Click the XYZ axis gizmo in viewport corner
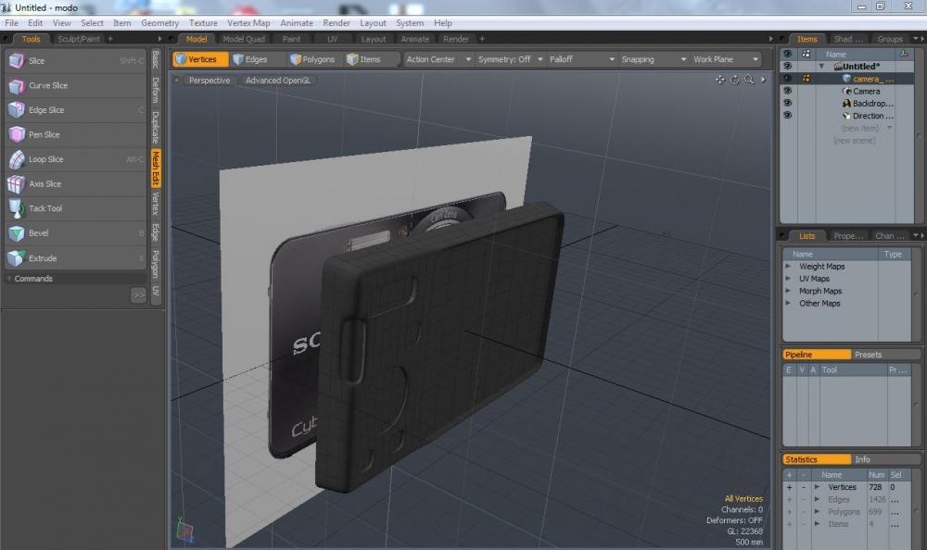The image size is (927, 550). [x=185, y=530]
